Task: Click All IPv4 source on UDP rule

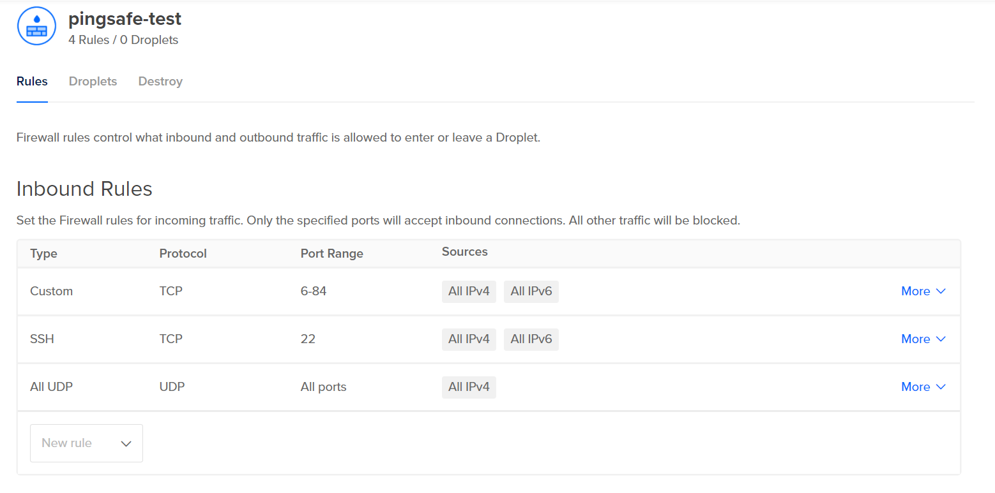Action: click(x=469, y=387)
